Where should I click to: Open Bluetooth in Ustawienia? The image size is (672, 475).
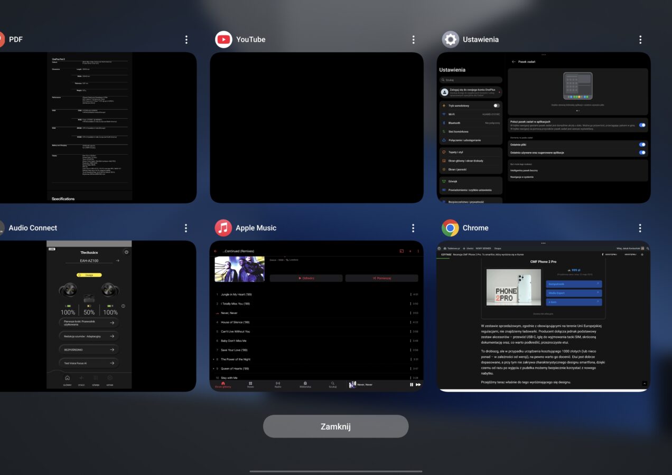(x=471, y=123)
